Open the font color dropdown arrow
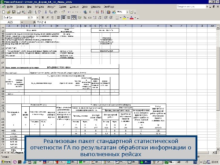The width and height of the screenshot is (220, 165). tap(135, 18)
